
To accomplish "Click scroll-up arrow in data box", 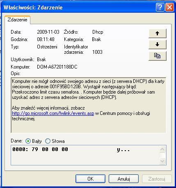I will tap(162, 149).
